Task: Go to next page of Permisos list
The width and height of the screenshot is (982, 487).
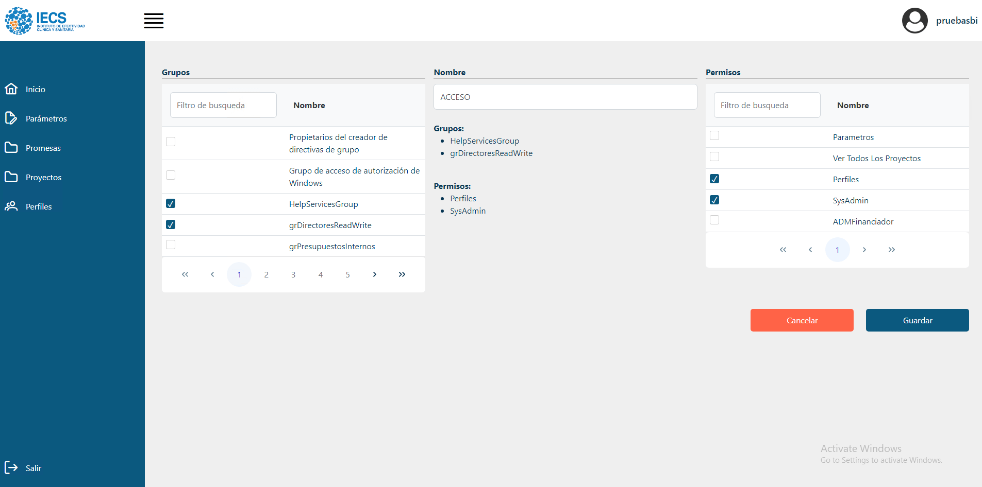Action: (x=864, y=250)
